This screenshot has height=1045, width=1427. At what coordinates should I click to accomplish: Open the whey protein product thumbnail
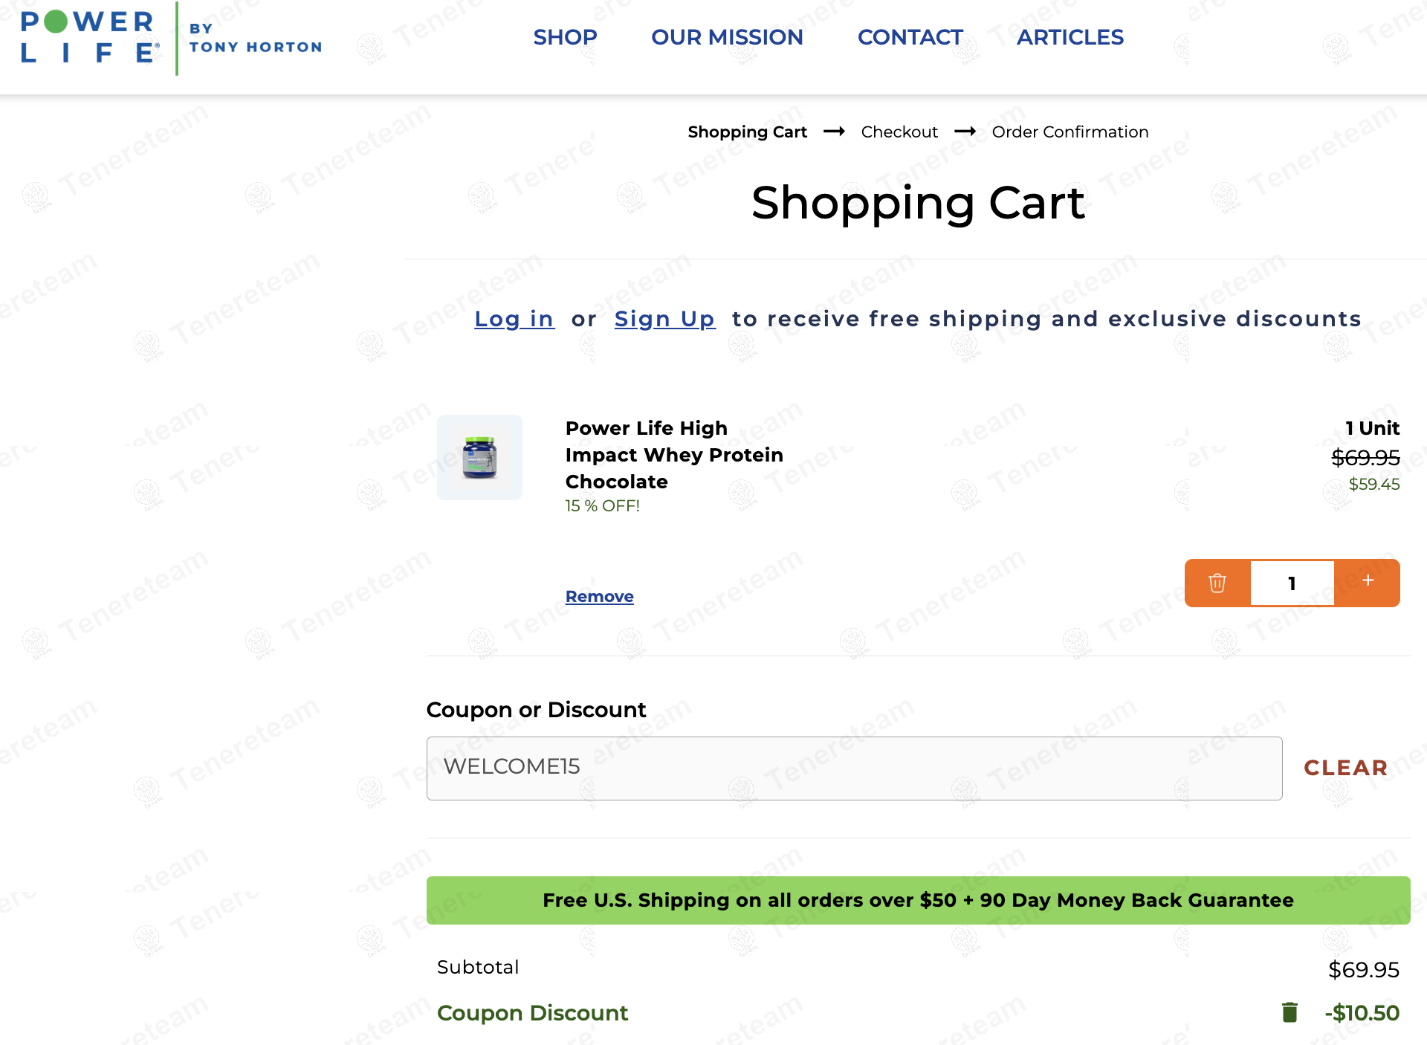coord(479,457)
